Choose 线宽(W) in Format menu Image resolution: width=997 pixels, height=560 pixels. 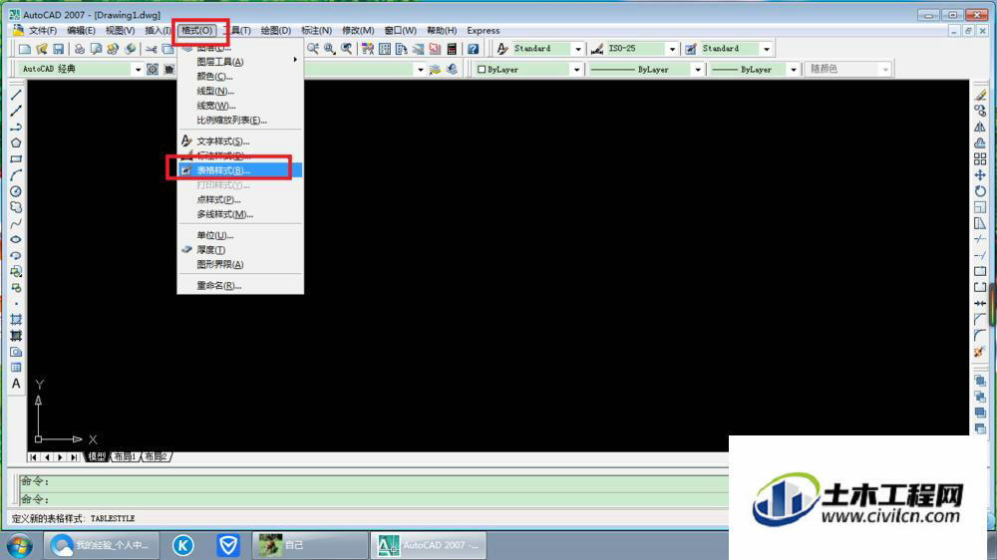click(x=239, y=106)
